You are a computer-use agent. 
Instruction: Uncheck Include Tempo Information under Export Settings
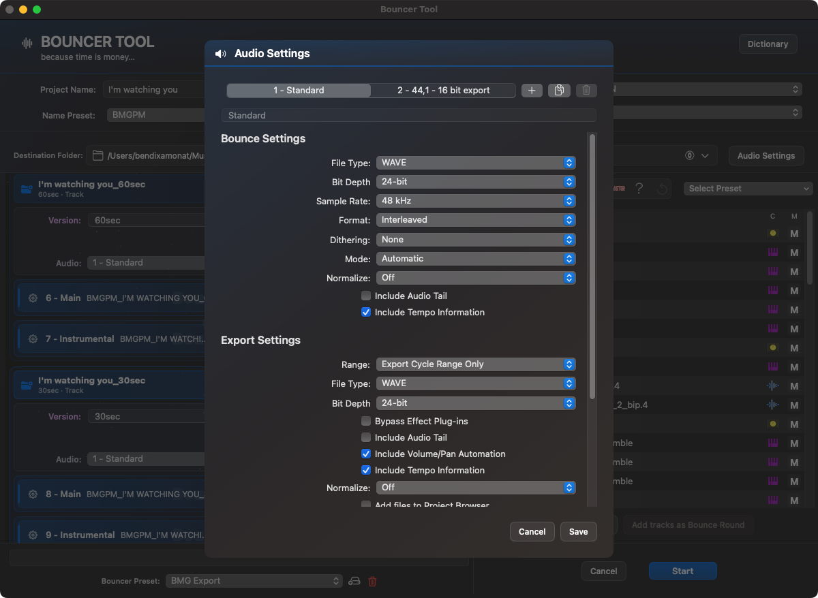[x=366, y=470]
